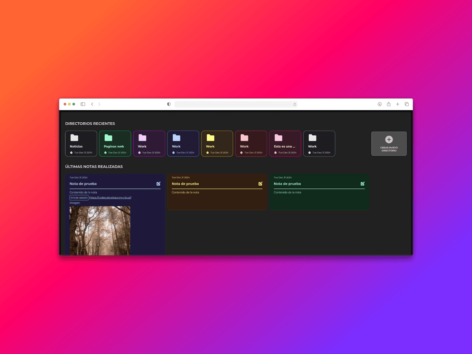Viewport: 472px width, 354px height.
Task: Toggle the privacy shield icon
Action: [x=168, y=104]
